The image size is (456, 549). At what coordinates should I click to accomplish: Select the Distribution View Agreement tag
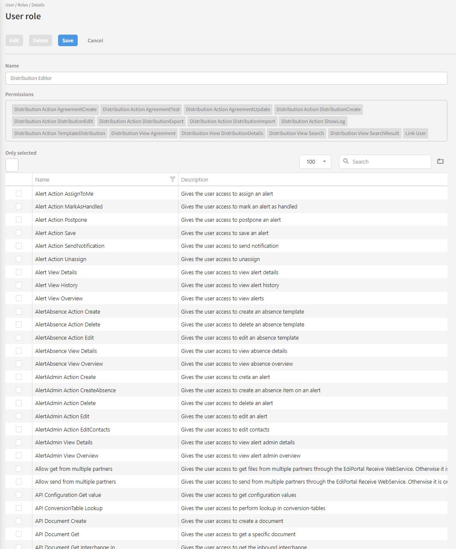pyautogui.click(x=143, y=133)
